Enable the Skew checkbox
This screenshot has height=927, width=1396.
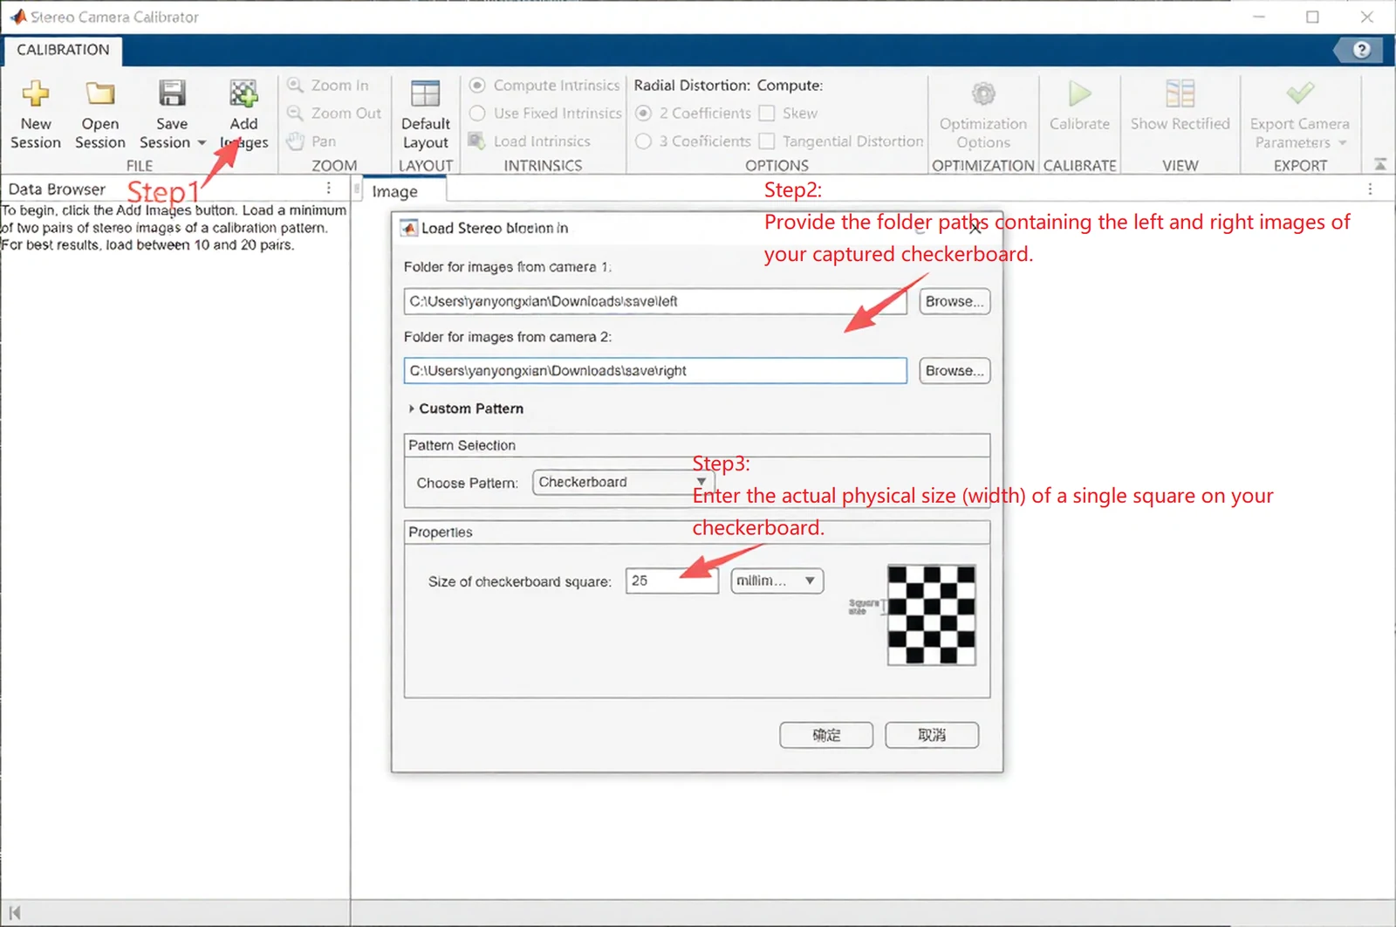click(767, 113)
